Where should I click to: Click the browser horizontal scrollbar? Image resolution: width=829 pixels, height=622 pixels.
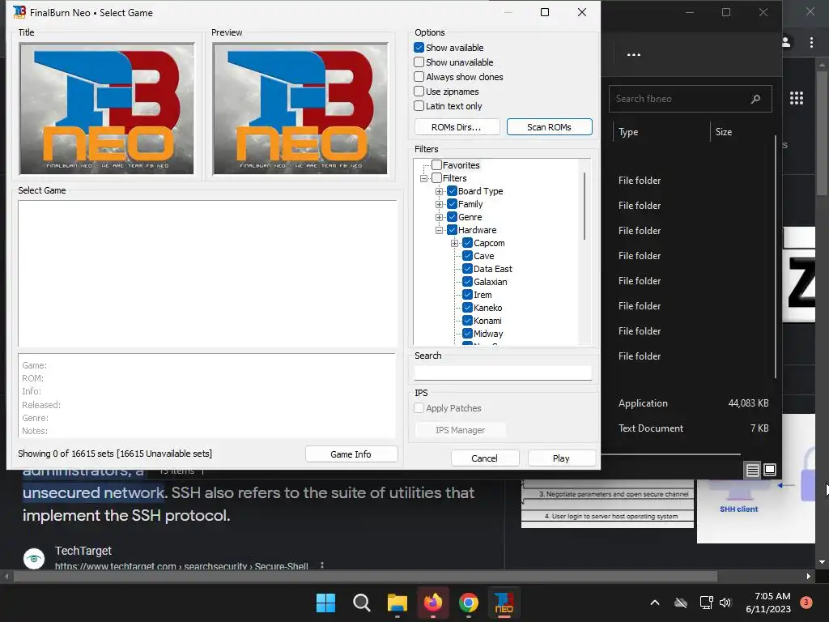(x=365, y=576)
